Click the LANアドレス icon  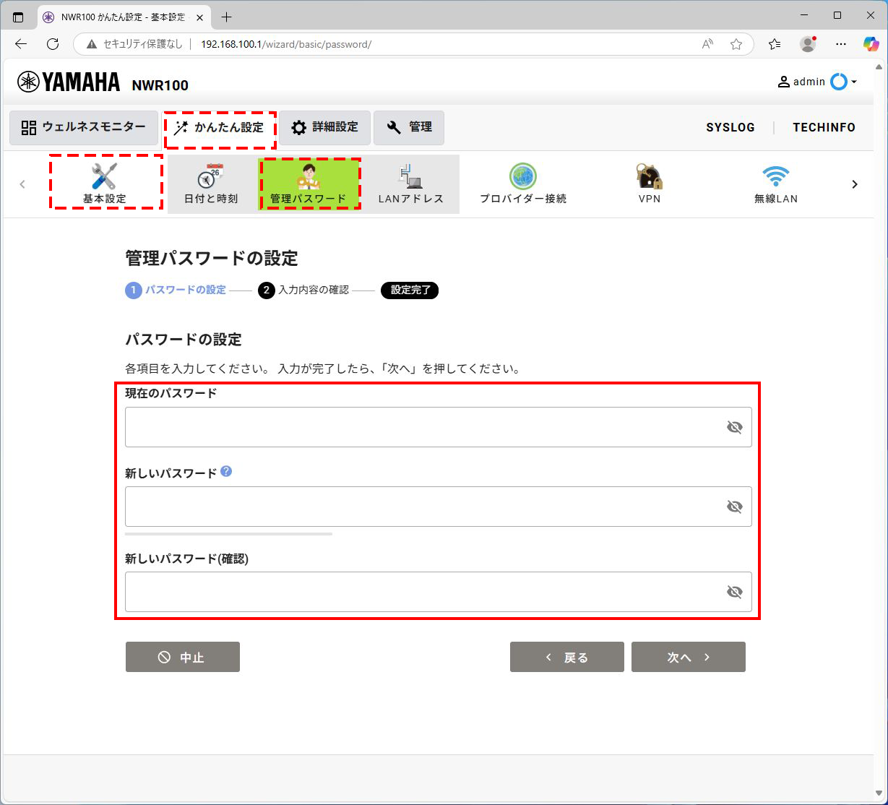pos(410,183)
